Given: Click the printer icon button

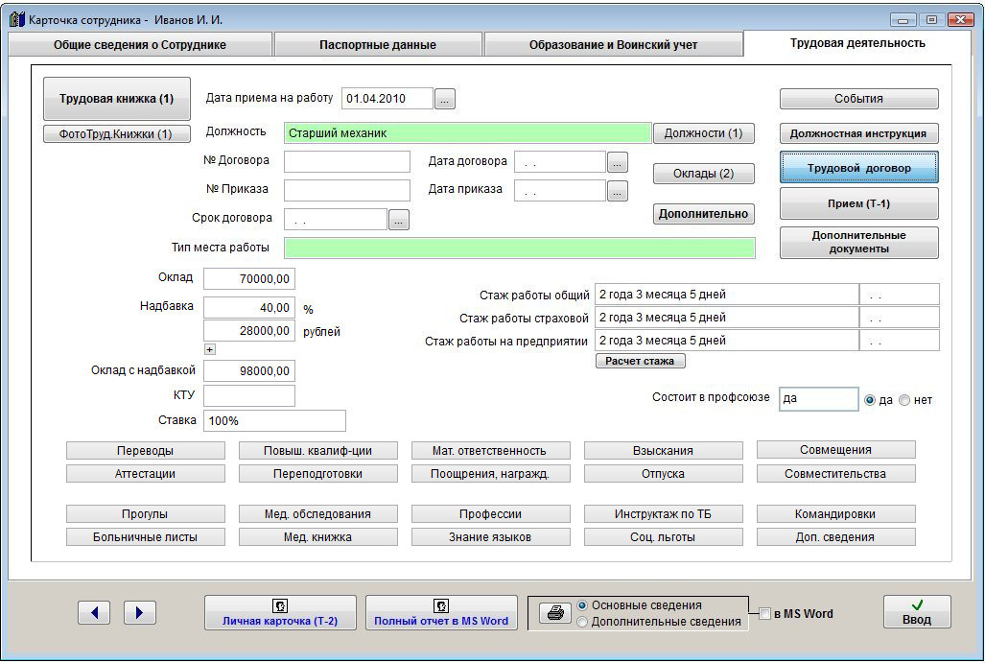Looking at the screenshot, I should click(554, 613).
